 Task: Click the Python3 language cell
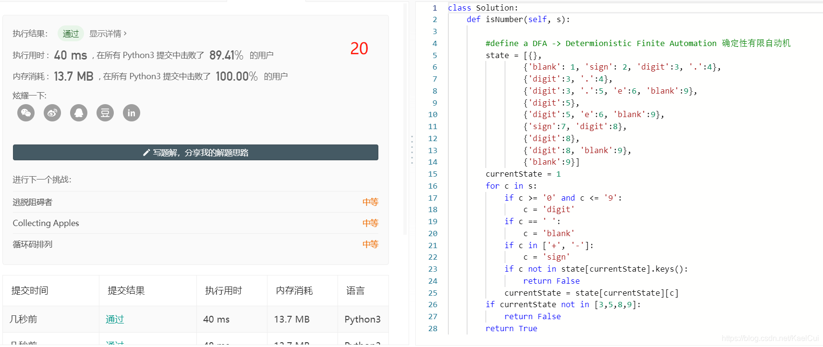pyautogui.click(x=363, y=319)
